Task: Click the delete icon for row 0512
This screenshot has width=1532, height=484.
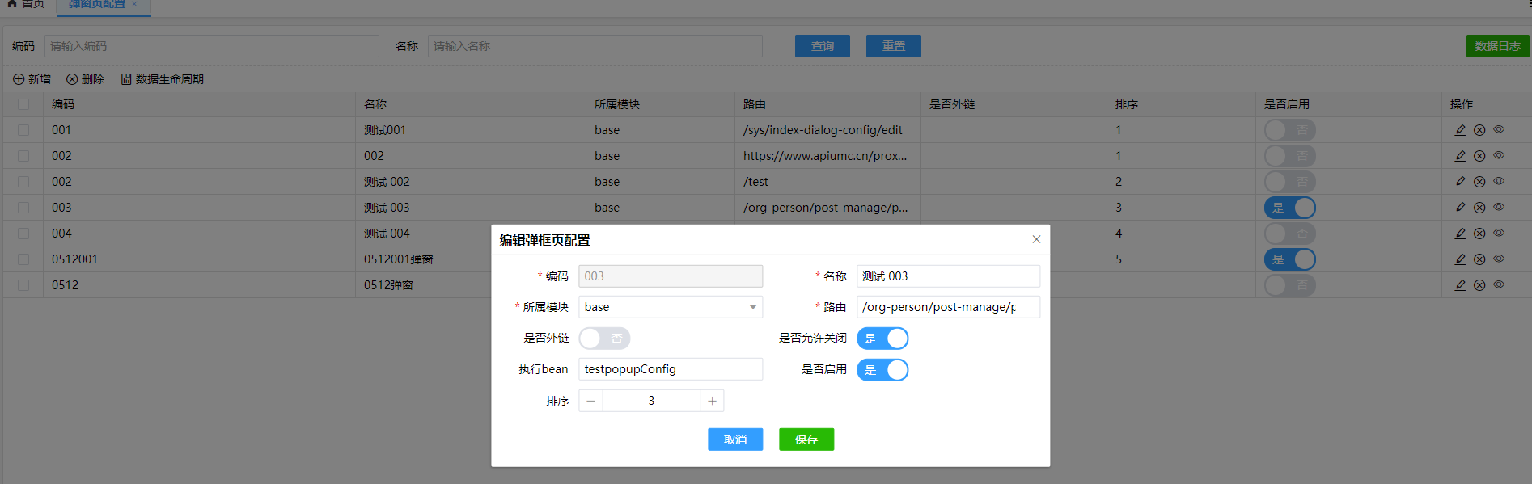Action: tap(1479, 285)
